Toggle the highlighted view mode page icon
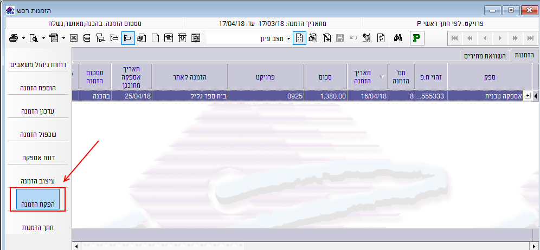Viewport: 540px width, 250px height. [299, 38]
